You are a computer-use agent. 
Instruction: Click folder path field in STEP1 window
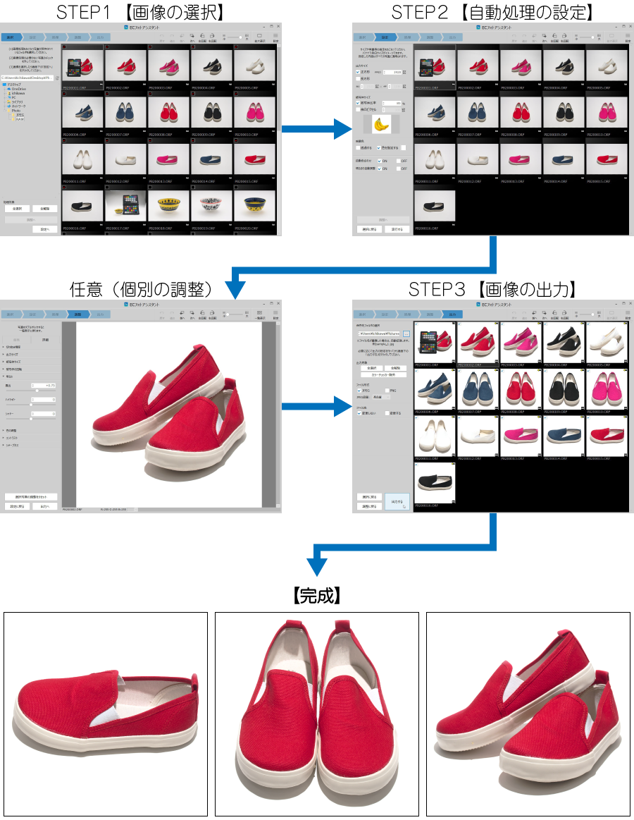(27, 78)
